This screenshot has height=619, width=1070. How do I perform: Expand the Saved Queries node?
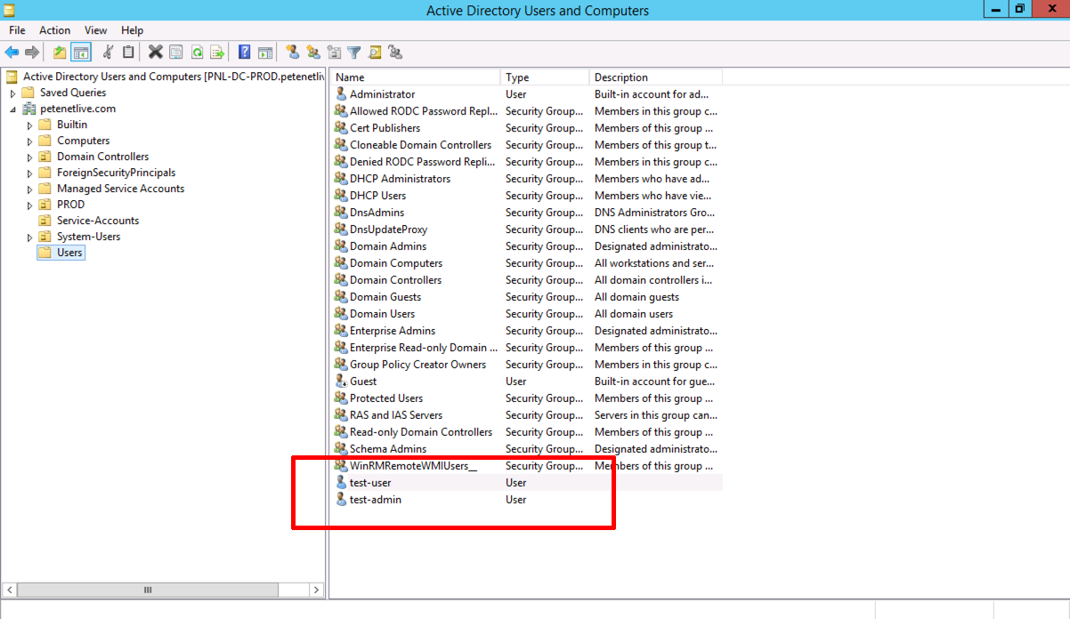[12, 92]
